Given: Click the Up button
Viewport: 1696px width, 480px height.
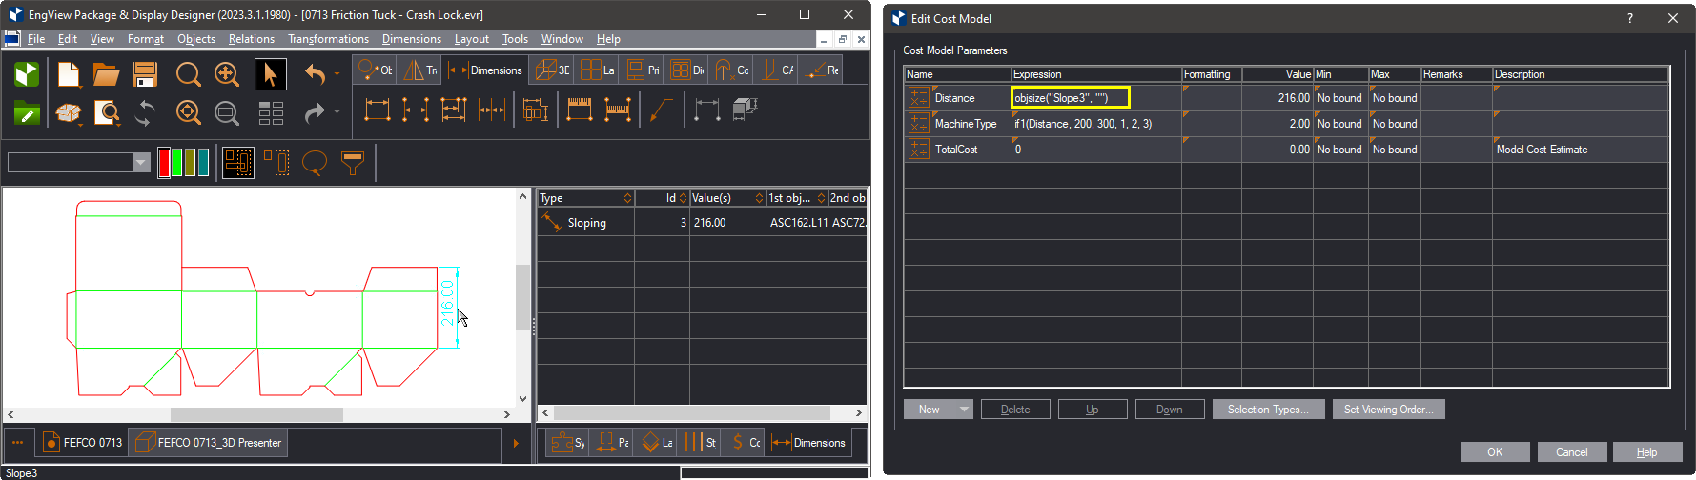Looking at the screenshot, I should pos(1093,410).
